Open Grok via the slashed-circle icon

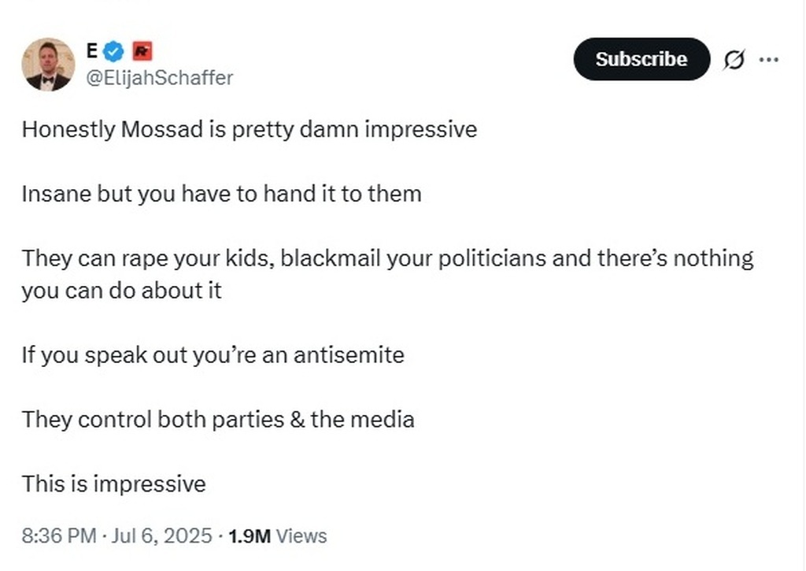tap(733, 60)
